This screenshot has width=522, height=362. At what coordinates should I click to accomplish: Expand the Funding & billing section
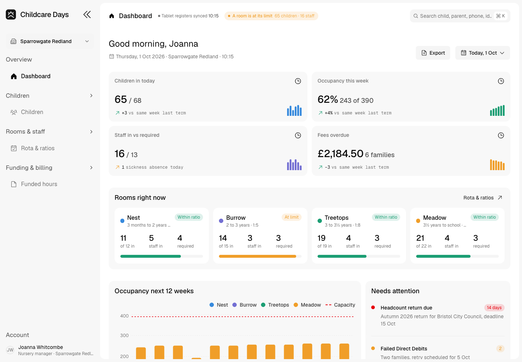coord(50,168)
